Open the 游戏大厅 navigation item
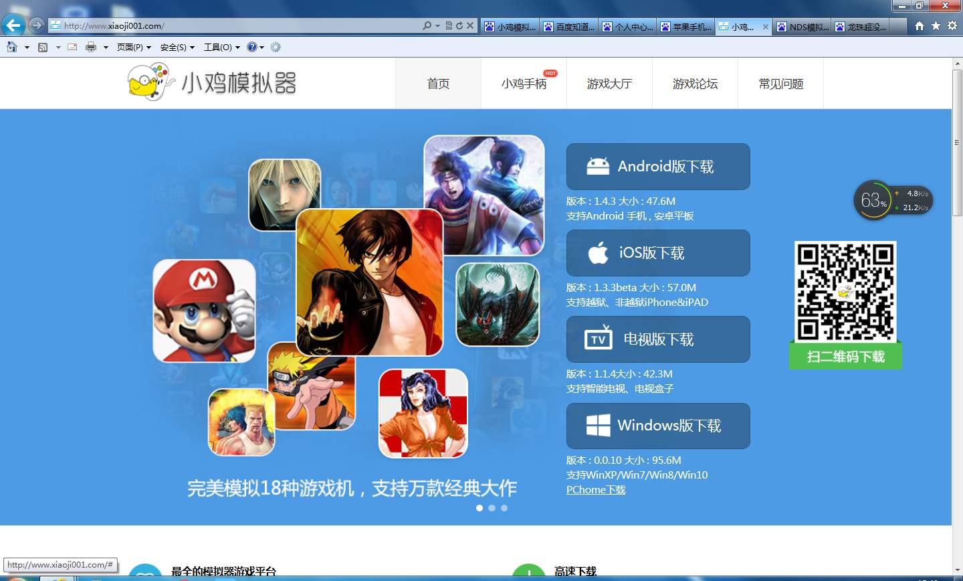 pos(609,83)
